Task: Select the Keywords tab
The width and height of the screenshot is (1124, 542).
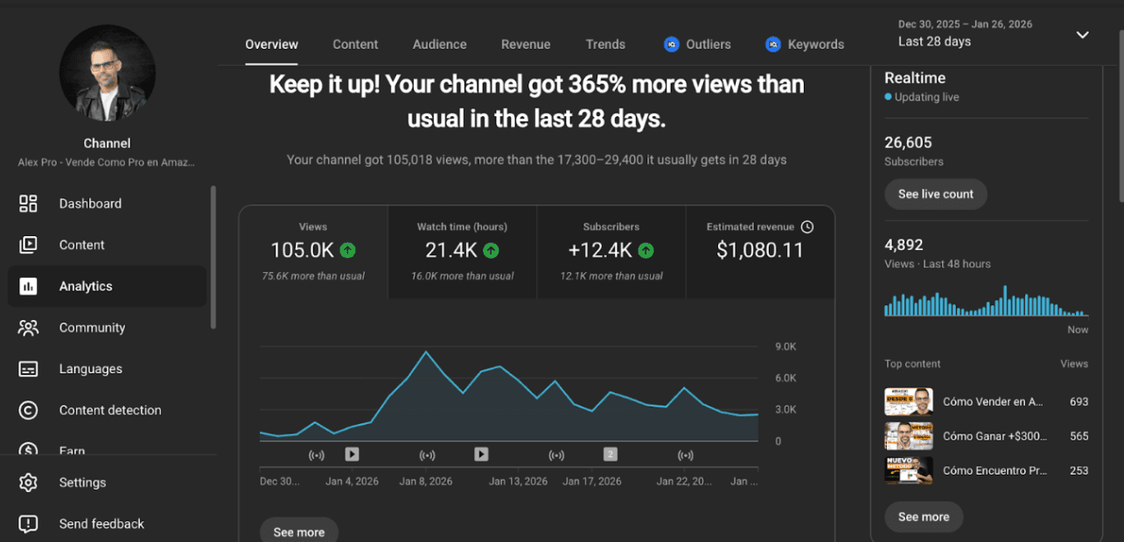Action: click(805, 45)
